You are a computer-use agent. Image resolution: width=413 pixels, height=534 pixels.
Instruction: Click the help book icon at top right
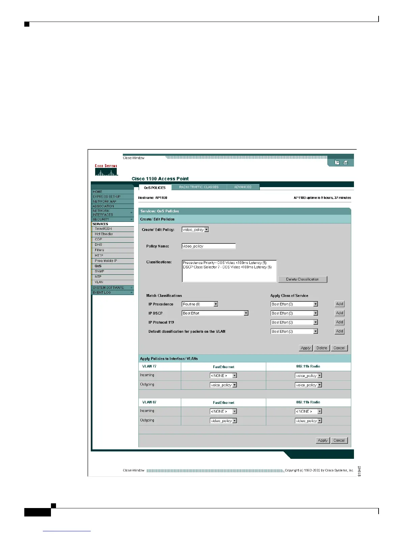click(x=337, y=162)
